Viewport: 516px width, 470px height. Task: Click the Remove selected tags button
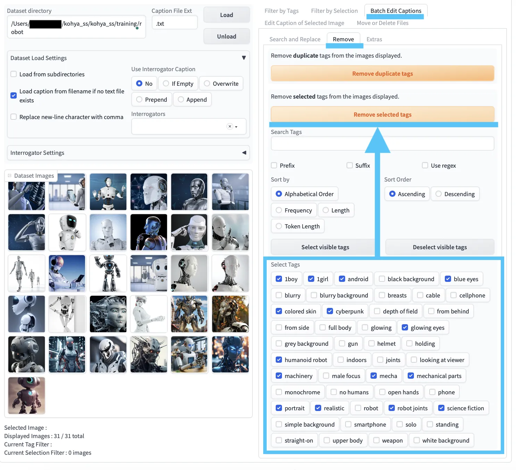pos(382,115)
